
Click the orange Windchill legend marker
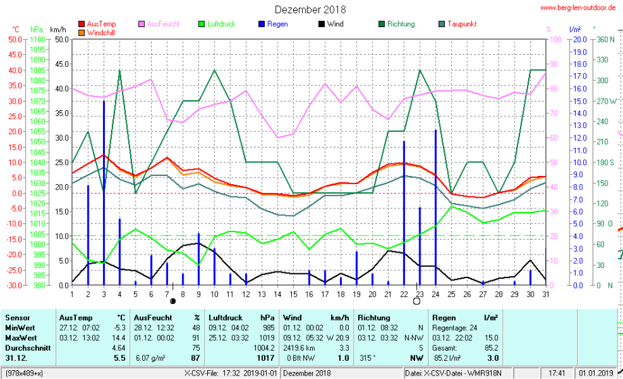click(x=82, y=32)
